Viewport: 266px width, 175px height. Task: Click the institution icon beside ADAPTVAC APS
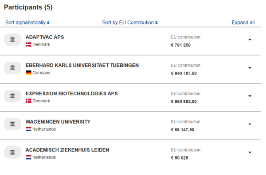pyautogui.click(x=12, y=39)
